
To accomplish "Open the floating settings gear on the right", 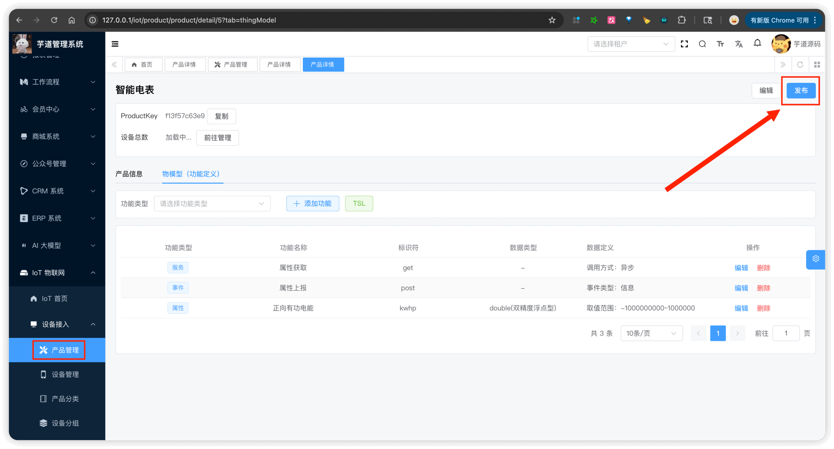I will coord(815,260).
